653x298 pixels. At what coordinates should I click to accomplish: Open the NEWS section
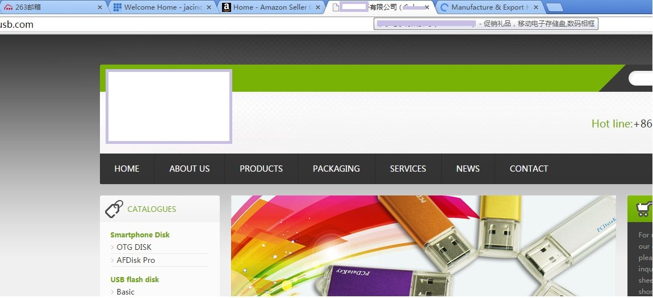tap(468, 169)
